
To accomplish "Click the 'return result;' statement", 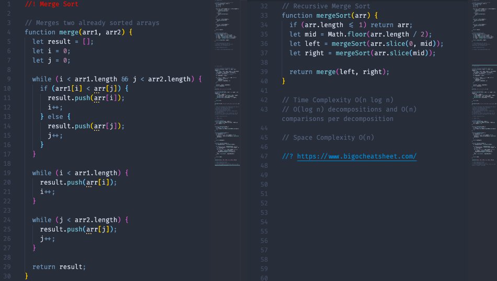I will tap(59, 267).
